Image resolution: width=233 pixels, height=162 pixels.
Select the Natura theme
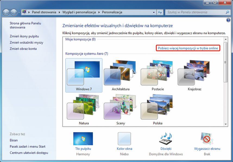click(x=84, y=109)
